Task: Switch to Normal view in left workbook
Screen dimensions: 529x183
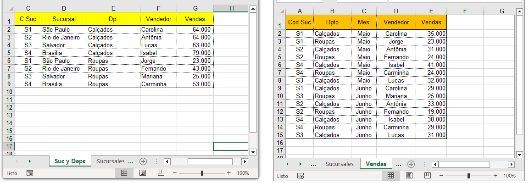Action: (x=124, y=173)
